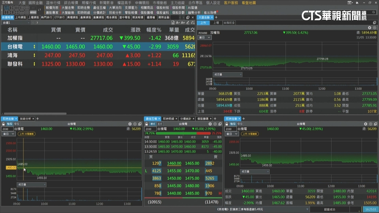Open settings gear in the 最佳五檔 panel

click(210, 124)
